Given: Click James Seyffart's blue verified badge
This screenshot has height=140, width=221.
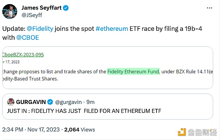Looking at the screenshot, I should 66,8.
